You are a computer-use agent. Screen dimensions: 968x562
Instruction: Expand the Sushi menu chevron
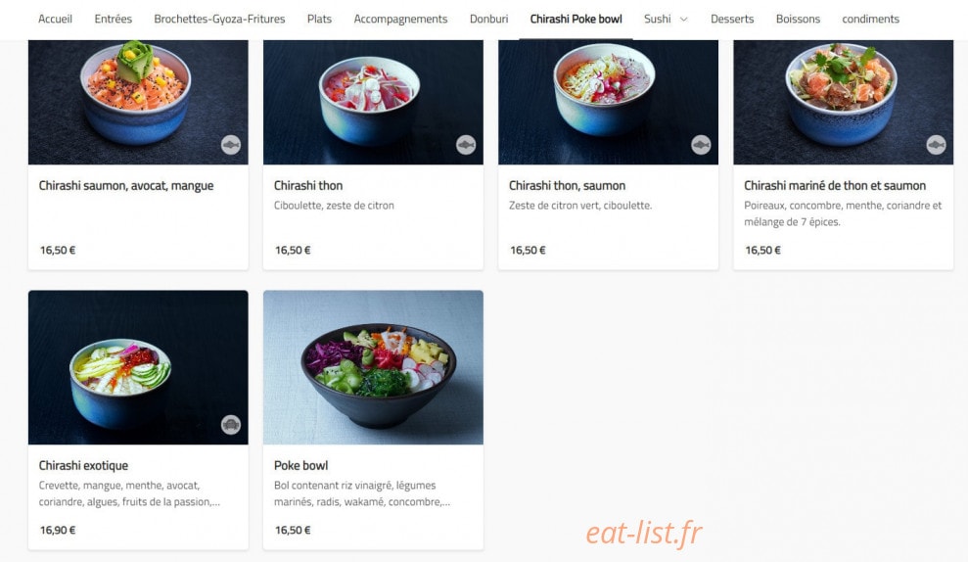tap(684, 20)
